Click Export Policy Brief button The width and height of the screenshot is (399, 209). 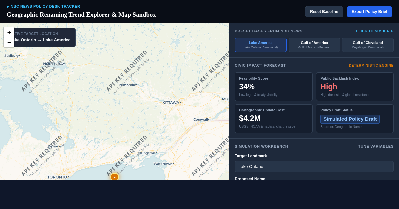pyautogui.click(x=369, y=12)
